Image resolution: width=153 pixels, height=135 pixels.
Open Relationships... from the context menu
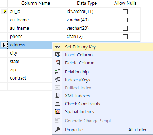pos(103,72)
